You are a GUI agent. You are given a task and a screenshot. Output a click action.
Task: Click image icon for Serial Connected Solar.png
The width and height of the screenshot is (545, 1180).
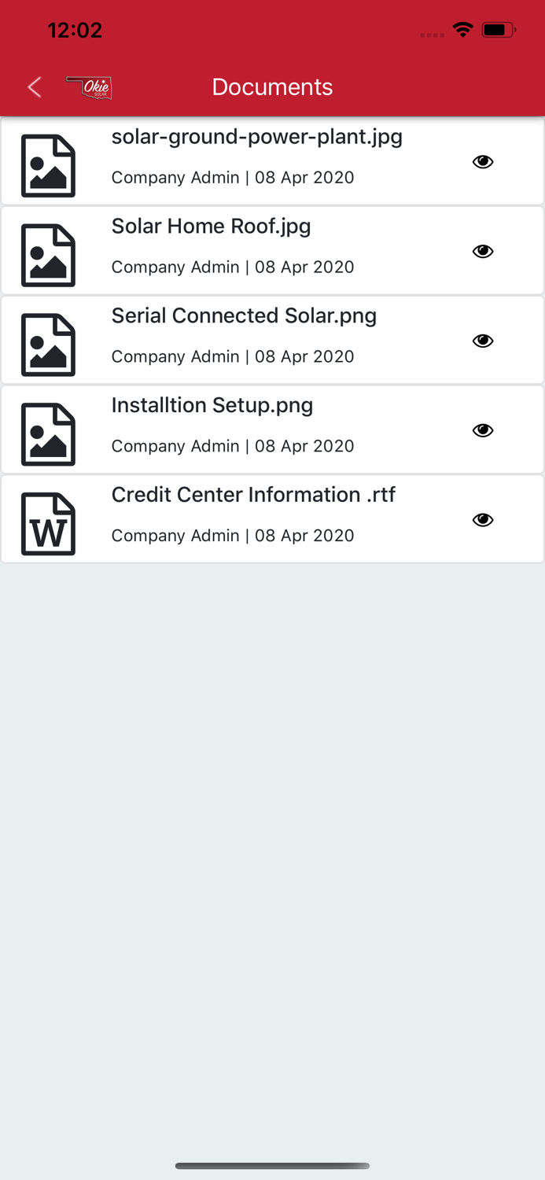[48, 345]
